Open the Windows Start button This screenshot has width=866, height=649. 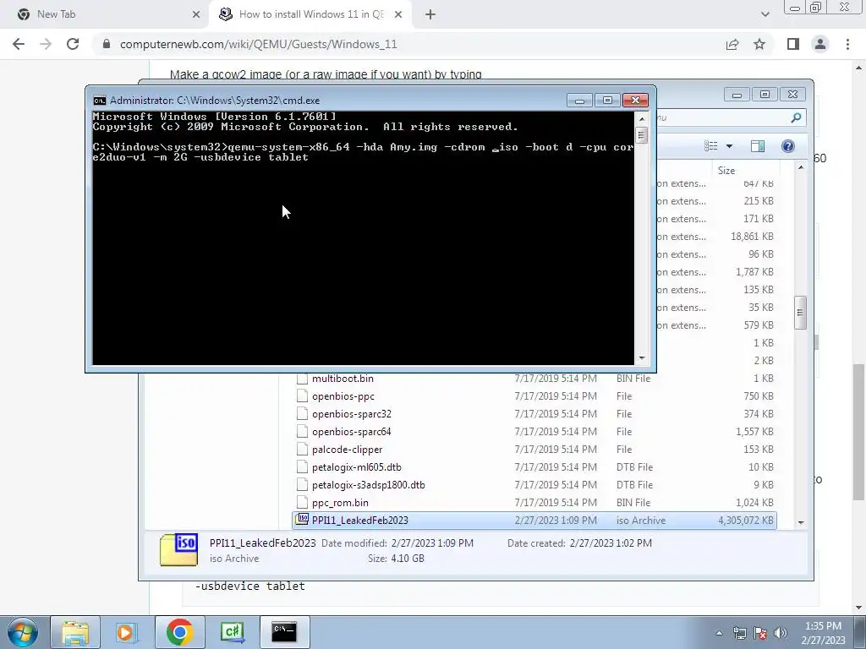[23, 632]
